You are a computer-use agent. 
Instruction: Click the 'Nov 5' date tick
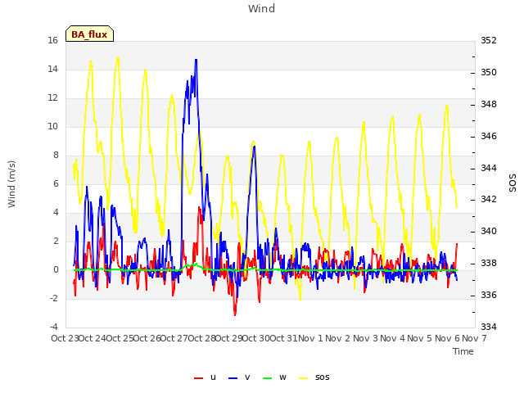(x=420, y=338)
